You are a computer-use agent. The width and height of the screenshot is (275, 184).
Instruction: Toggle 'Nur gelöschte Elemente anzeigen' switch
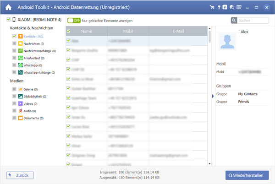click(74, 21)
